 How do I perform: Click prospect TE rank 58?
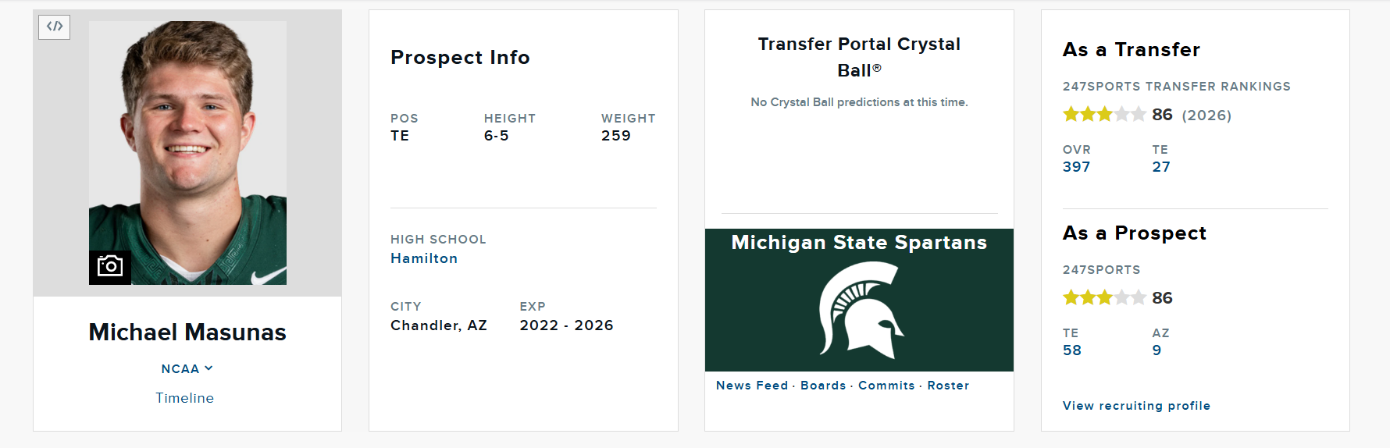coord(1072,350)
